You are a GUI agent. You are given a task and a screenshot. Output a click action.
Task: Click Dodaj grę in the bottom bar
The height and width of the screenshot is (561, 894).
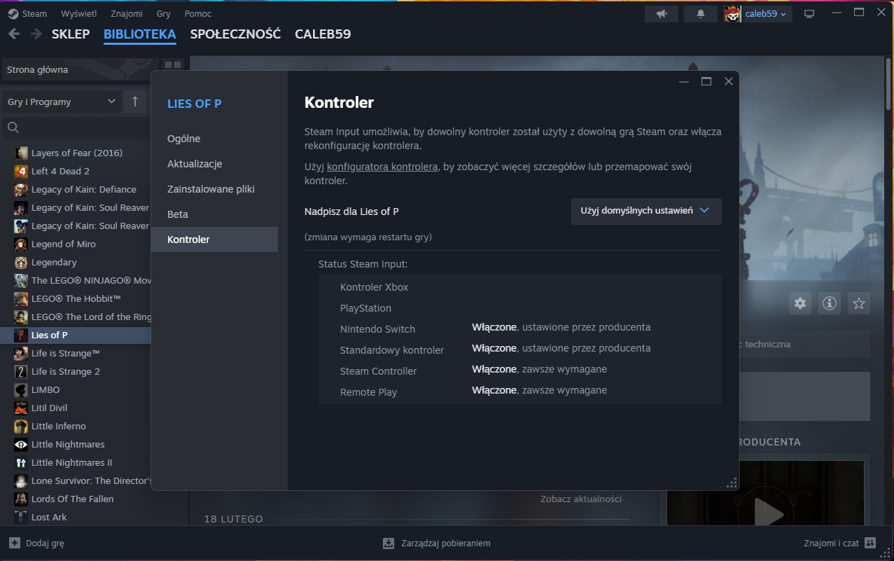[x=36, y=543]
